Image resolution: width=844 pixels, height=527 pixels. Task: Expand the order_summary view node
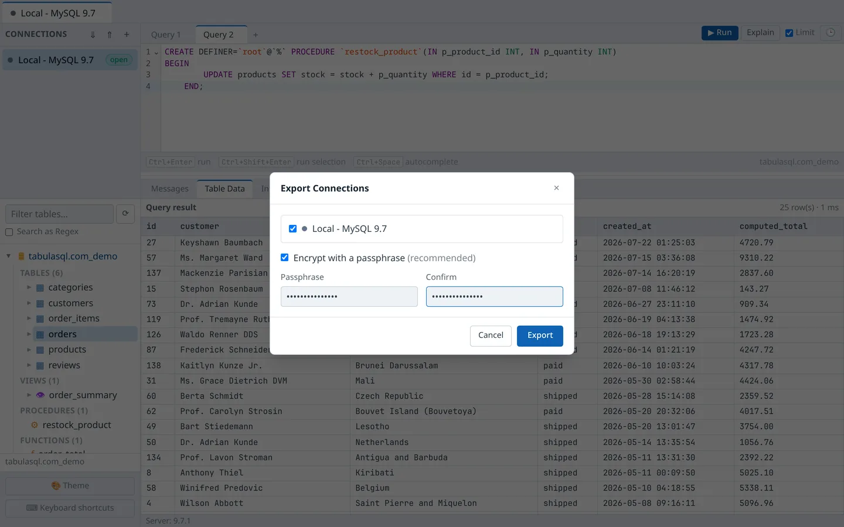tap(29, 395)
